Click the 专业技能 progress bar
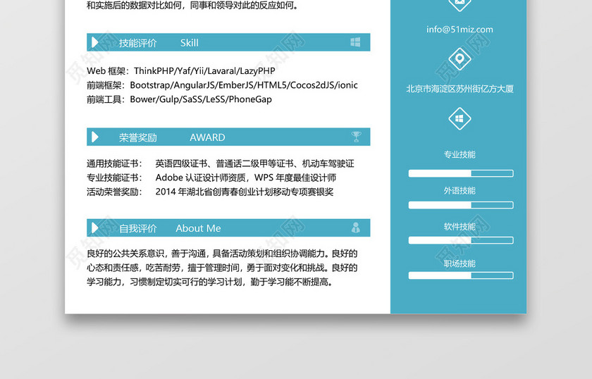Viewport: 592px width, 379px height. coord(461,173)
